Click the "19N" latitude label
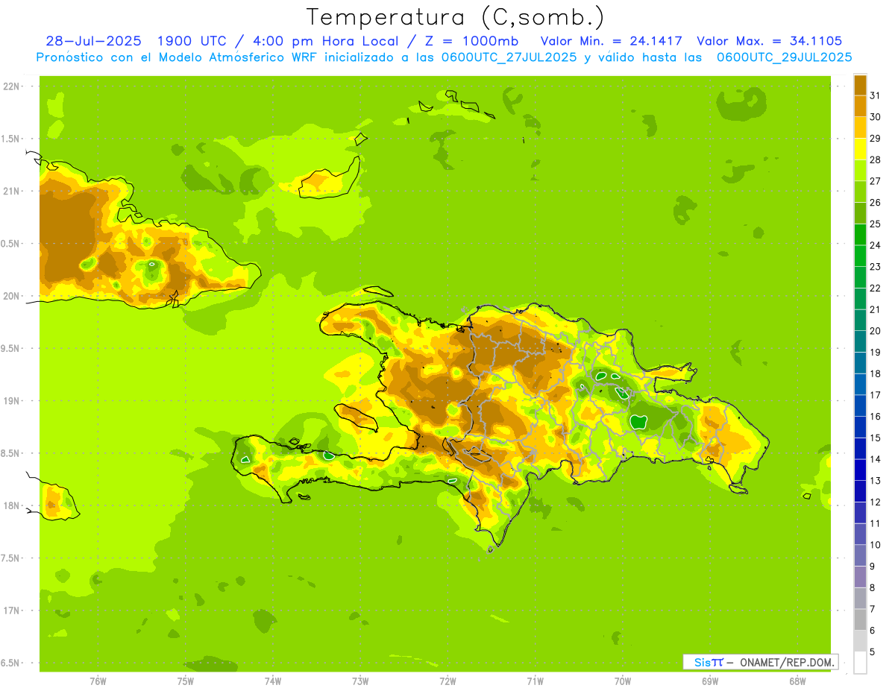 coord(13,401)
